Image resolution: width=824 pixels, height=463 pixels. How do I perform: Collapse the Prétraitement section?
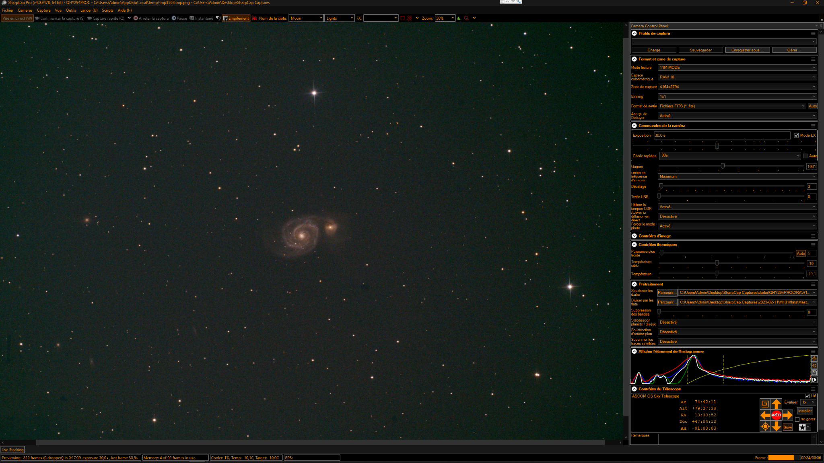pos(634,284)
